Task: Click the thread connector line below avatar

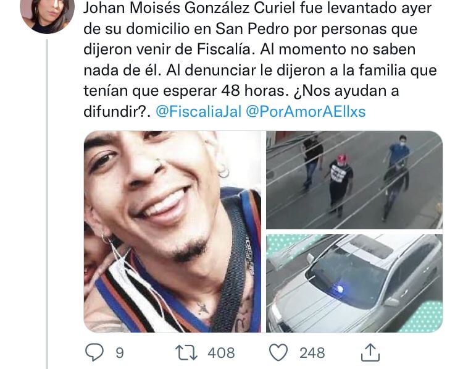Action: point(47,204)
